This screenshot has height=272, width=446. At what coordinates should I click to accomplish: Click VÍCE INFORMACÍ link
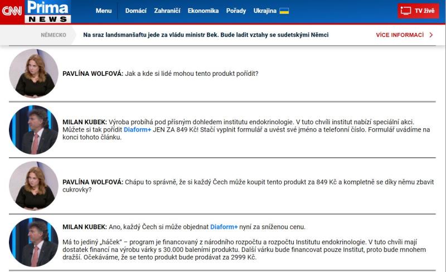coord(400,35)
